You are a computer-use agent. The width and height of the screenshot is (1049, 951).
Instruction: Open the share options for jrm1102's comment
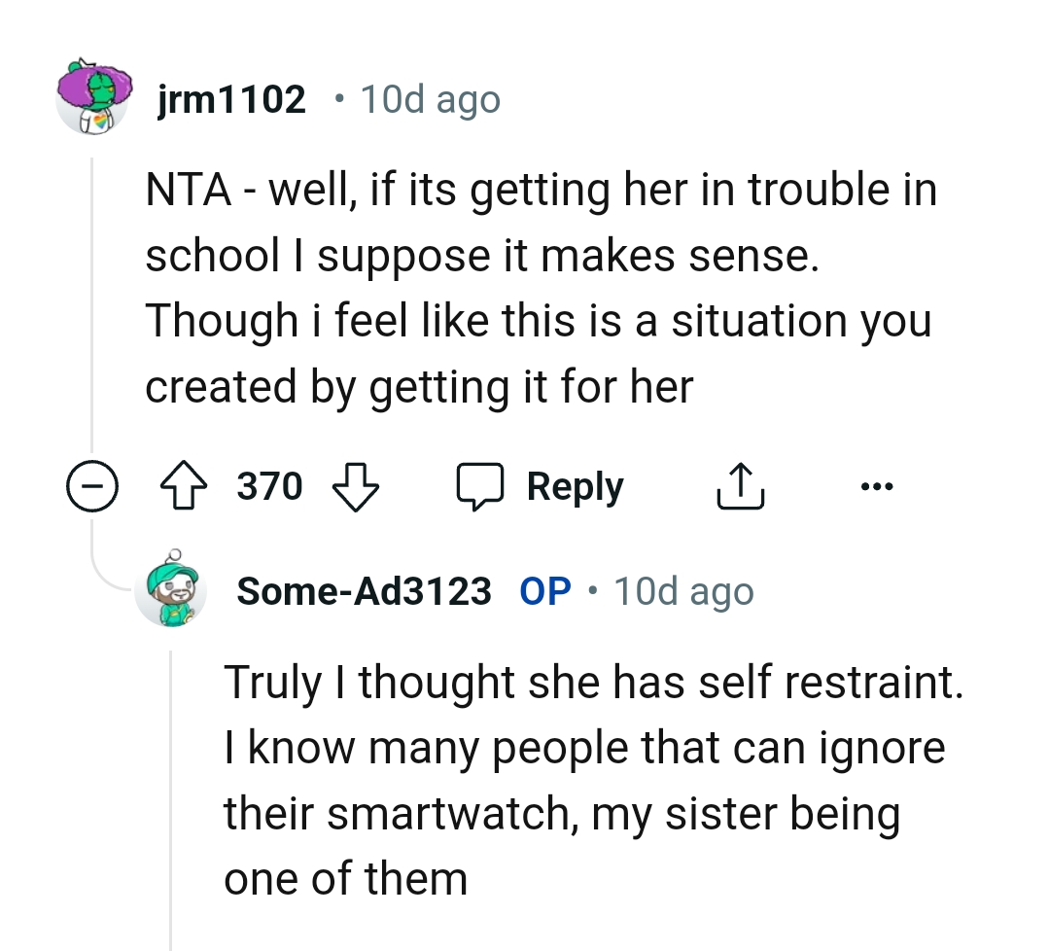tap(741, 486)
